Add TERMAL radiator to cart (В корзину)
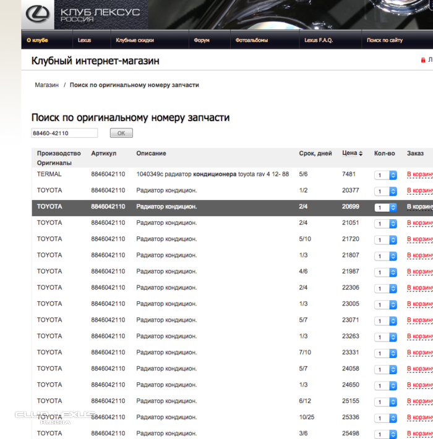433x439 pixels. [420, 174]
